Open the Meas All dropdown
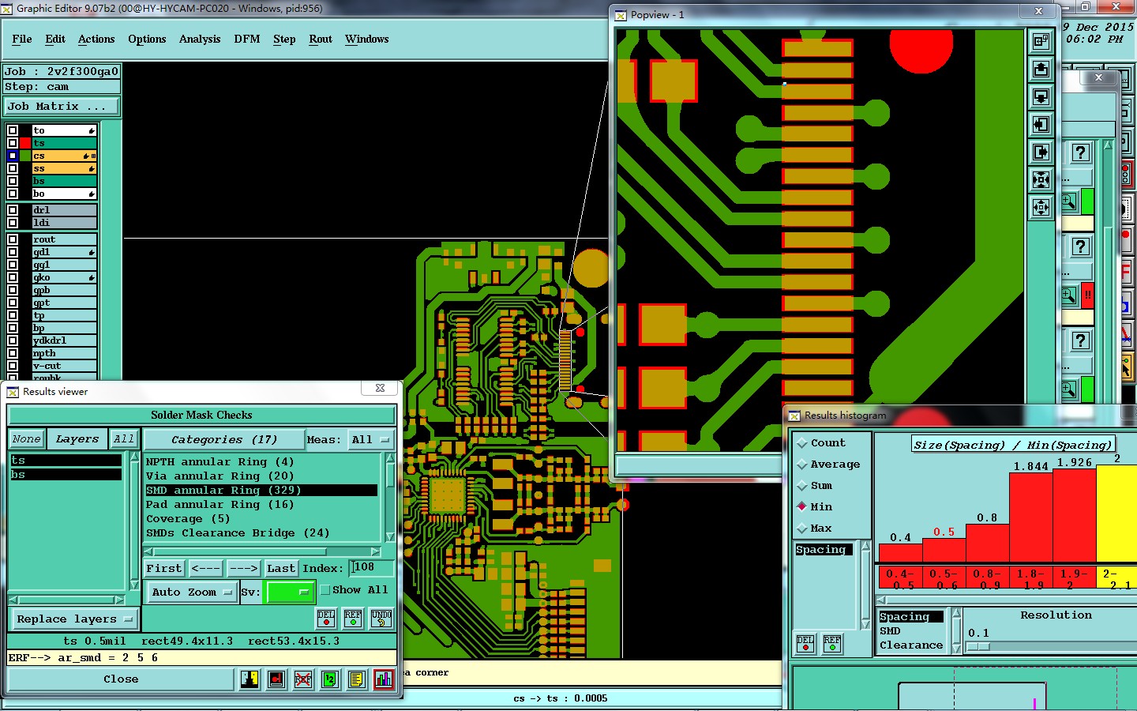1137x711 pixels. click(371, 439)
